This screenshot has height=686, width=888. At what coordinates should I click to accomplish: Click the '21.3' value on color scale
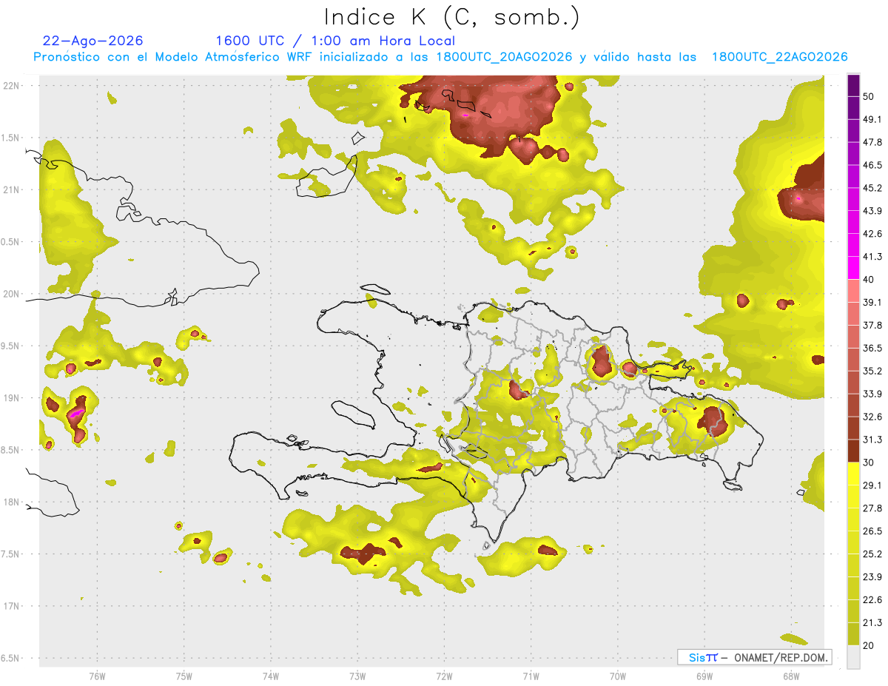coord(872,622)
